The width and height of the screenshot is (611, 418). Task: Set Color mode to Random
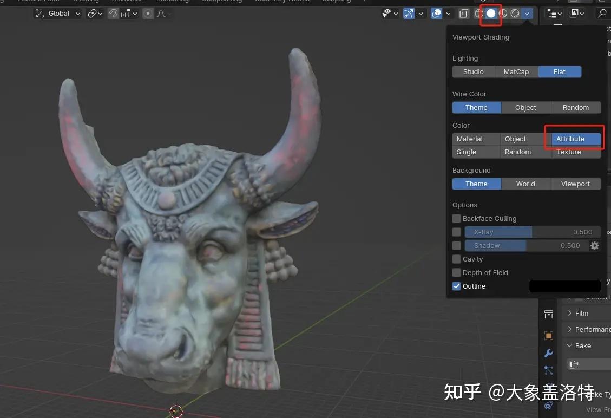(525, 152)
